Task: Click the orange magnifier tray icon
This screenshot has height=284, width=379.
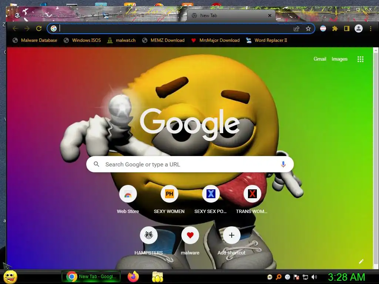Action: 279,277
